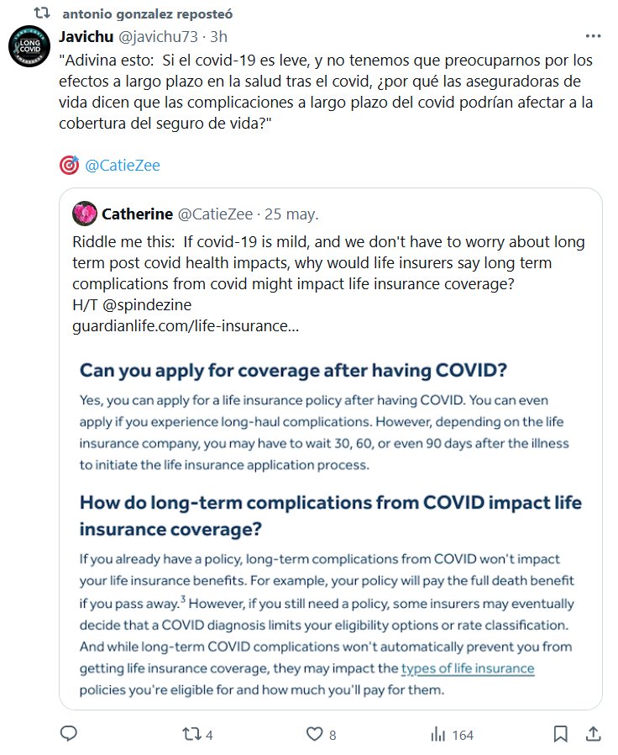This screenshot has width=618, height=755.
Task: Open the three-dot more options menu
Action: [593, 37]
